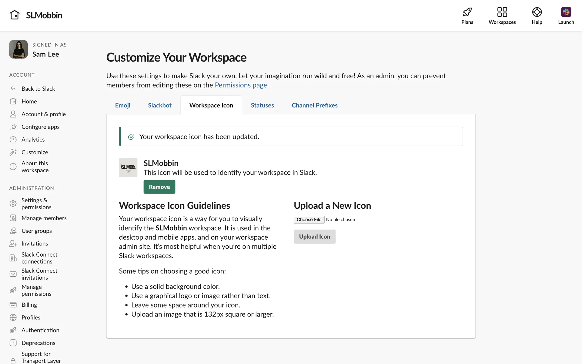Remove the current workspace icon
The height and width of the screenshot is (364, 582).
[x=159, y=187]
